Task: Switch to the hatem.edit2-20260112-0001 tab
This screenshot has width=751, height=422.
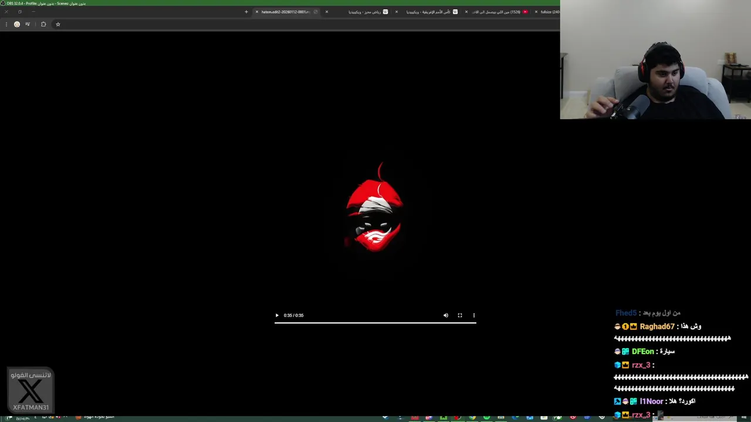Action: coord(287,12)
